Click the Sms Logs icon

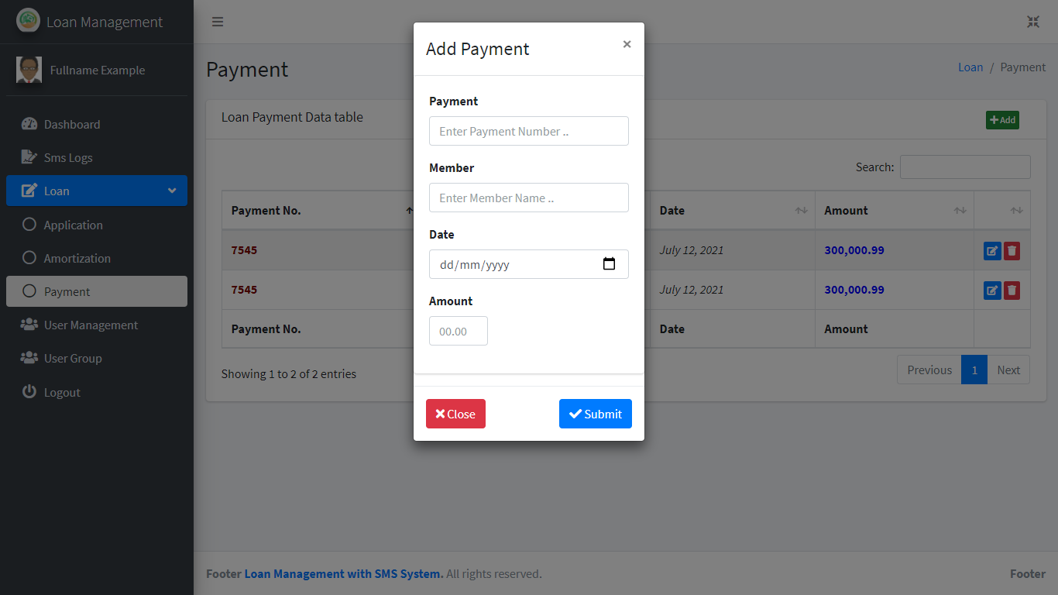pos(29,157)
